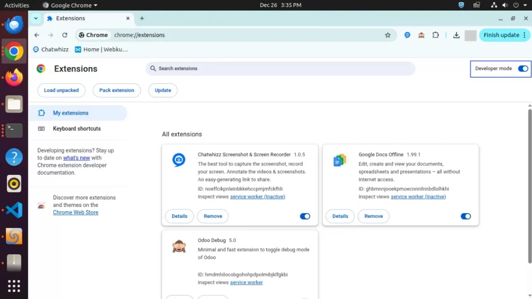Click the Chrome Web Store rainbow icon
Screen dimensions: 532x299
click(41, 206)
